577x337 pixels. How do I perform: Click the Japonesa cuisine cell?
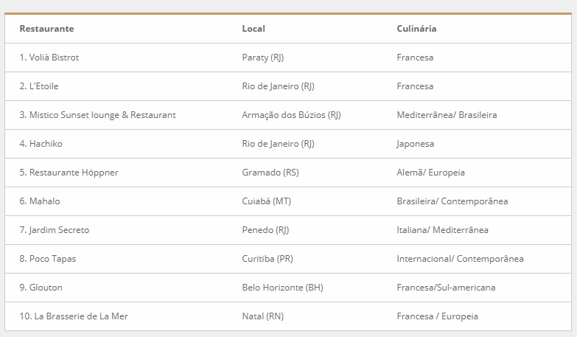[x=415, y=144]
